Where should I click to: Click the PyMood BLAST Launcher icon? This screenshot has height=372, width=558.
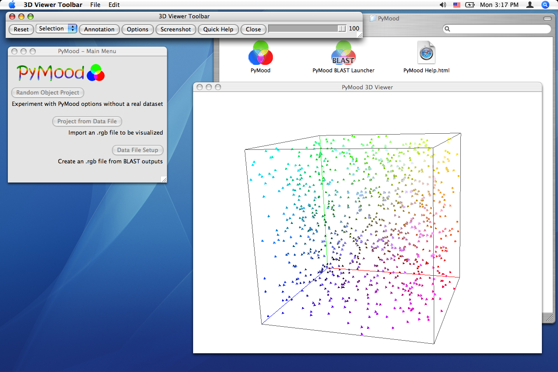(344, 53)
